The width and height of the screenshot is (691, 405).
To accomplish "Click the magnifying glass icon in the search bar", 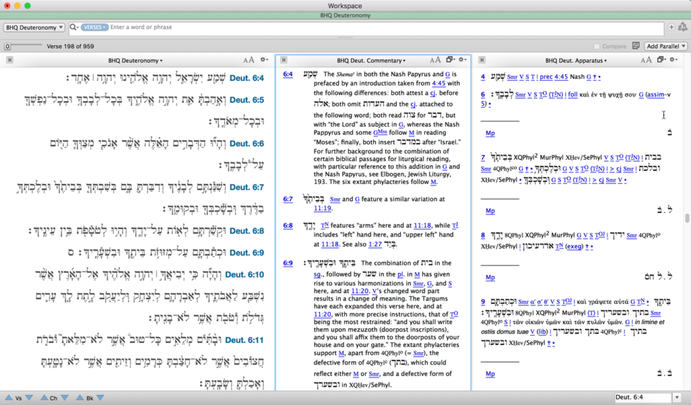I will click(x=72, y=28).
